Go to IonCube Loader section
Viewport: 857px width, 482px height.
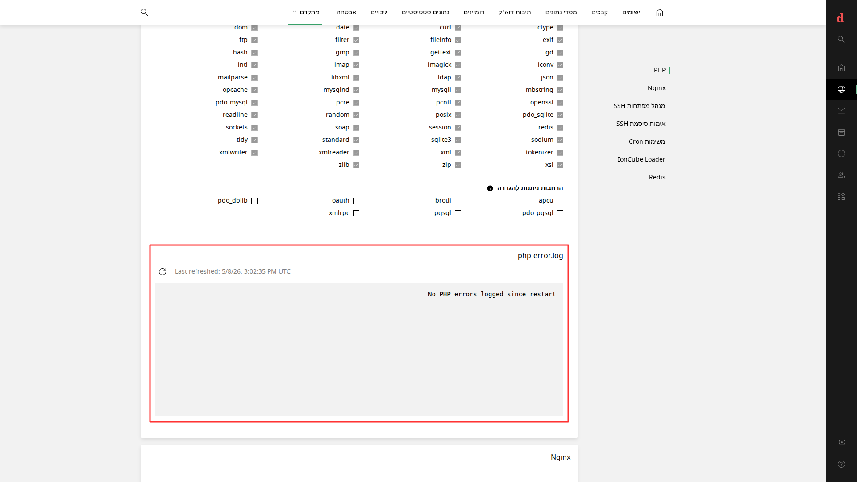click(641, 159)
